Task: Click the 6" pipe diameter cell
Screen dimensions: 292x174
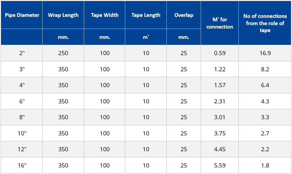Action: pyautogui.click(x=22, y=101)
